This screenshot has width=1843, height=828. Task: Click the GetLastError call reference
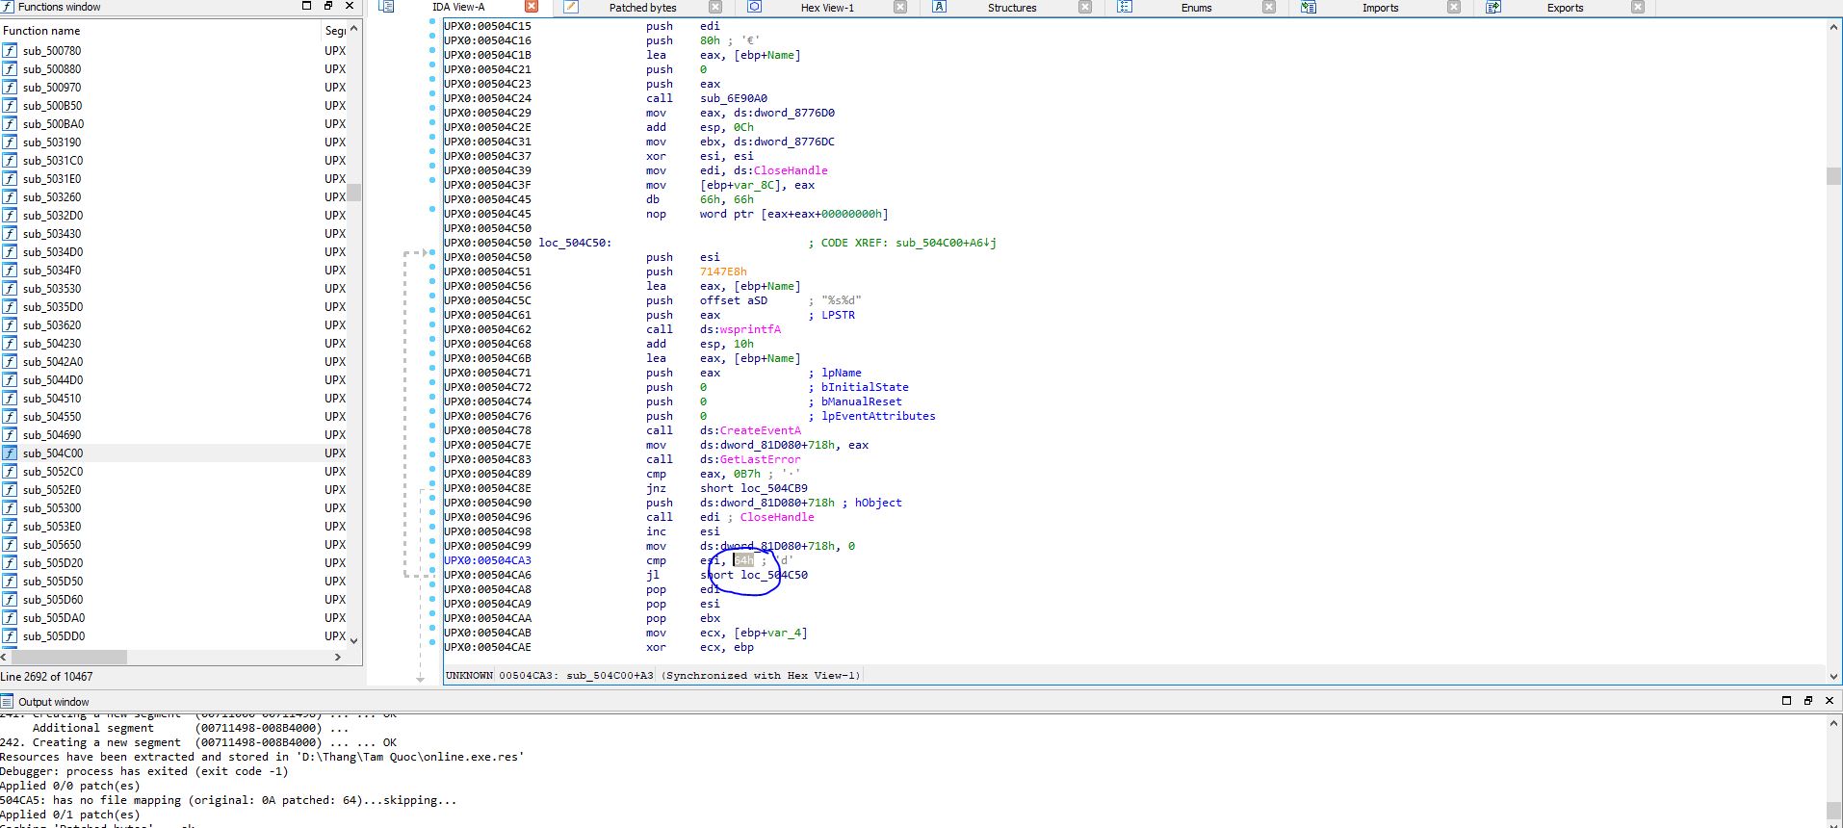click(x=760, y=459)
